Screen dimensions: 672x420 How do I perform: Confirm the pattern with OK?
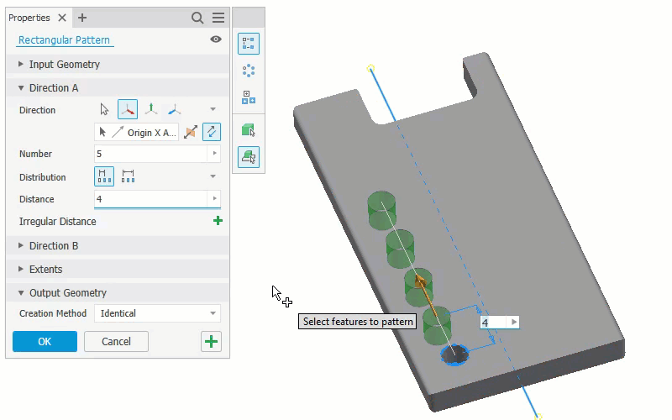[45, 342]
